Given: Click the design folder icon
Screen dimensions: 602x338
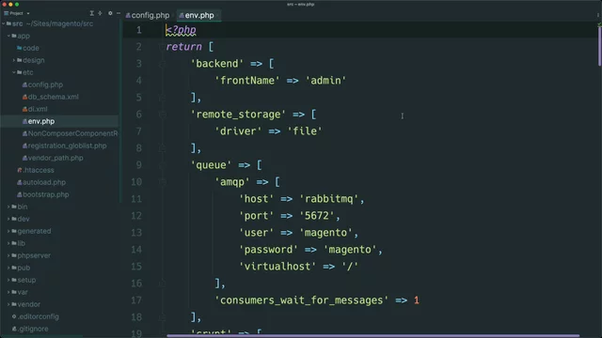Looking at the screenshot, I should click(20, 60).
